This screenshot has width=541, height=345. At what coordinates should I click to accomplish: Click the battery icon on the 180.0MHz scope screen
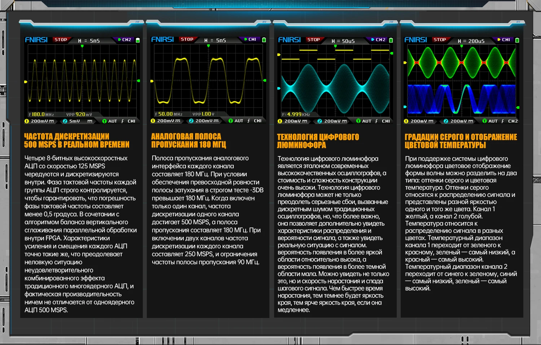pyautogui.click(x=138, y=40)
